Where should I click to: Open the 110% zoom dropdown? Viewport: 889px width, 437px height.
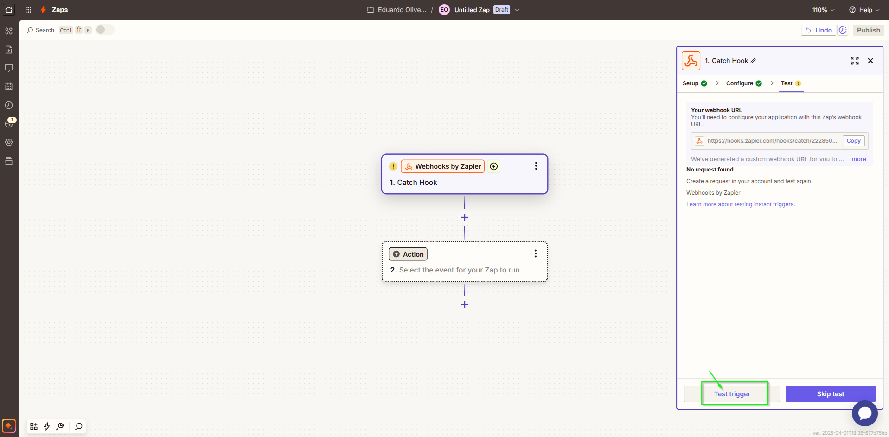823,10
